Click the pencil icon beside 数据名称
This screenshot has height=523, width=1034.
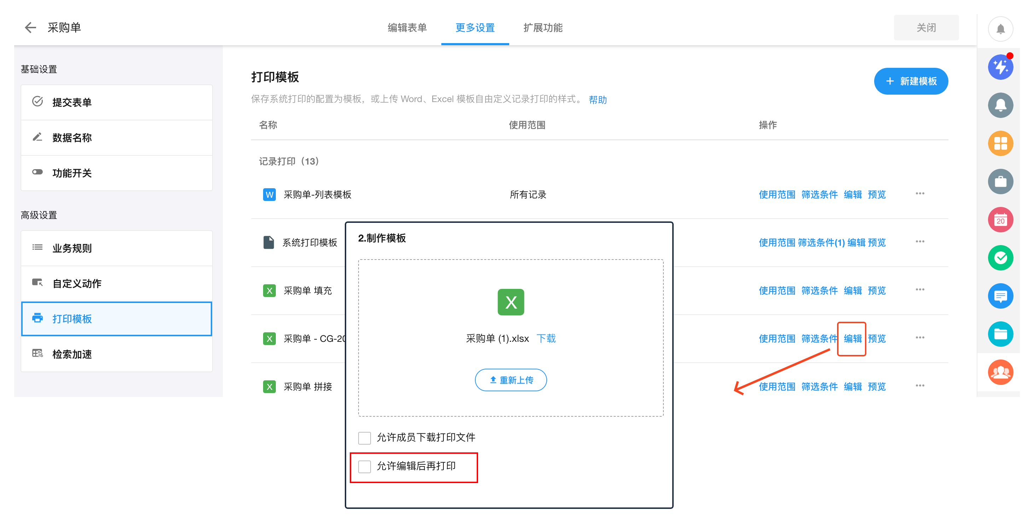37,137
